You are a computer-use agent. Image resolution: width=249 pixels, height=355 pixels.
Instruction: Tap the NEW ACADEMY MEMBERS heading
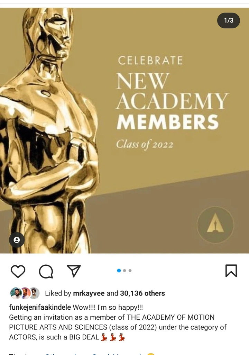coord(172,101)
